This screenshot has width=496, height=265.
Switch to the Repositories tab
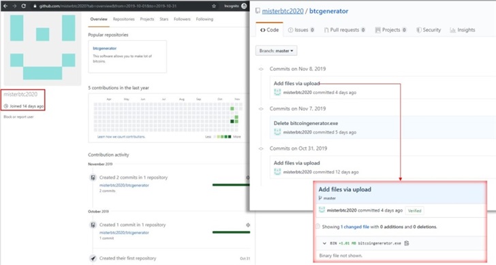(124, 19)
